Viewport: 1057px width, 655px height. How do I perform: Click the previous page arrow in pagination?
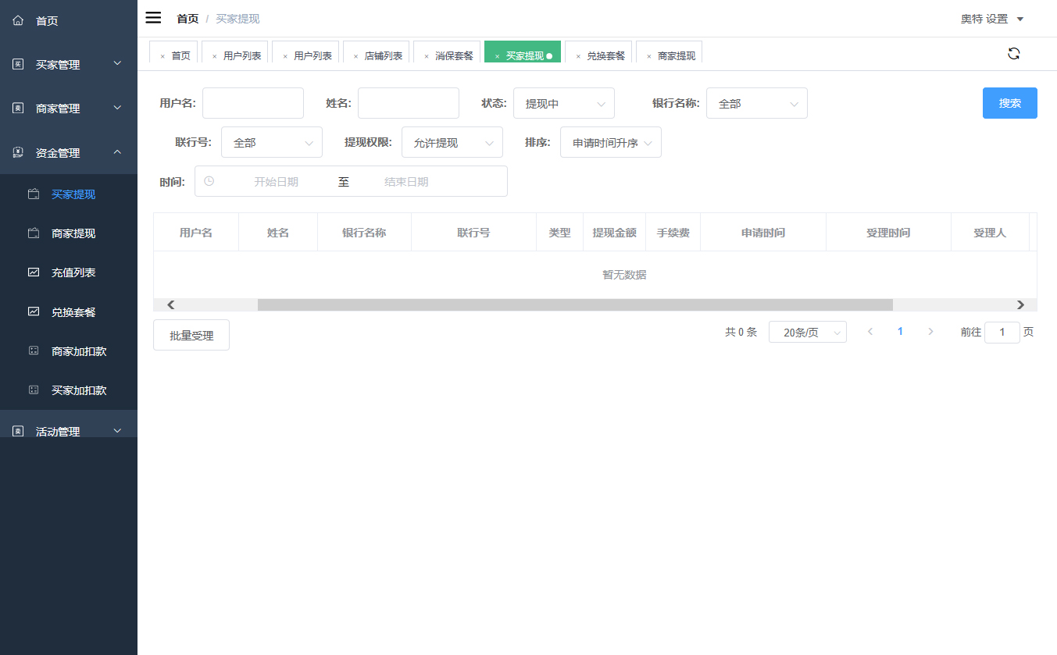[870, 332]
